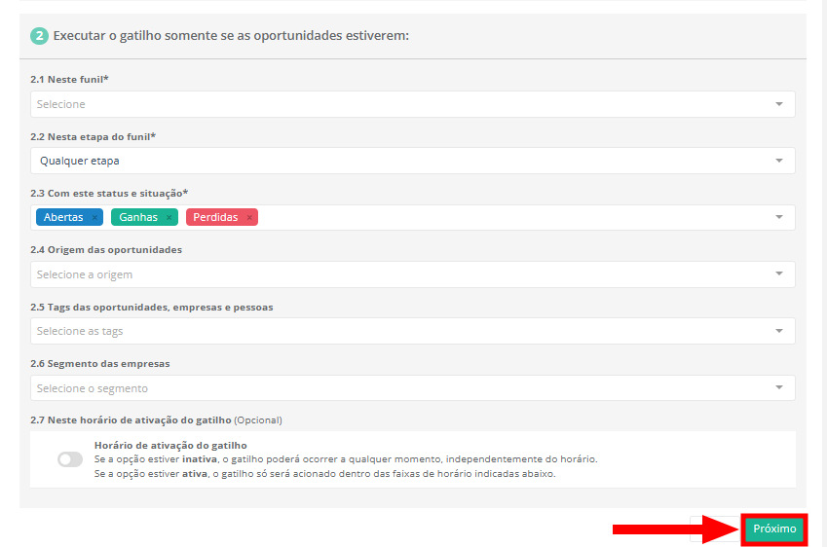The height and width of the screenshot is (547, 827).
Task: Click the Ganhas green tag label
Action: pyautogui.click(x=138, y=217)
